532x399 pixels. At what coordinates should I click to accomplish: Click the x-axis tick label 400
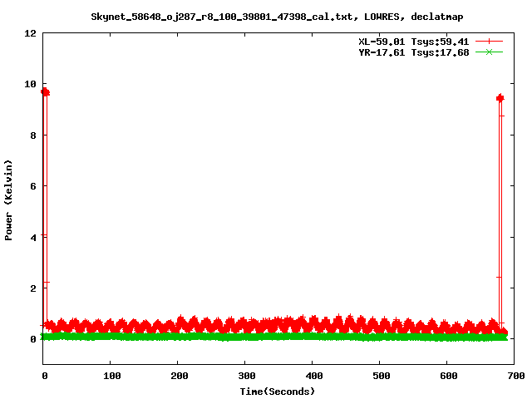click(314, 376)
